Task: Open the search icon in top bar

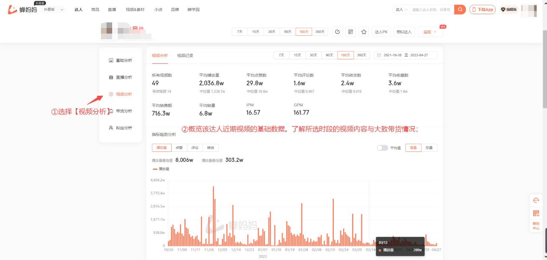Action: [460, 9]
